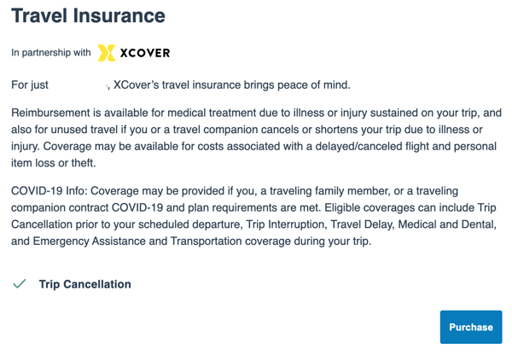Click the blue Purchase button
Image resolution: width=512 pixels, height=355 pixels.
click(x=471, y=327)
